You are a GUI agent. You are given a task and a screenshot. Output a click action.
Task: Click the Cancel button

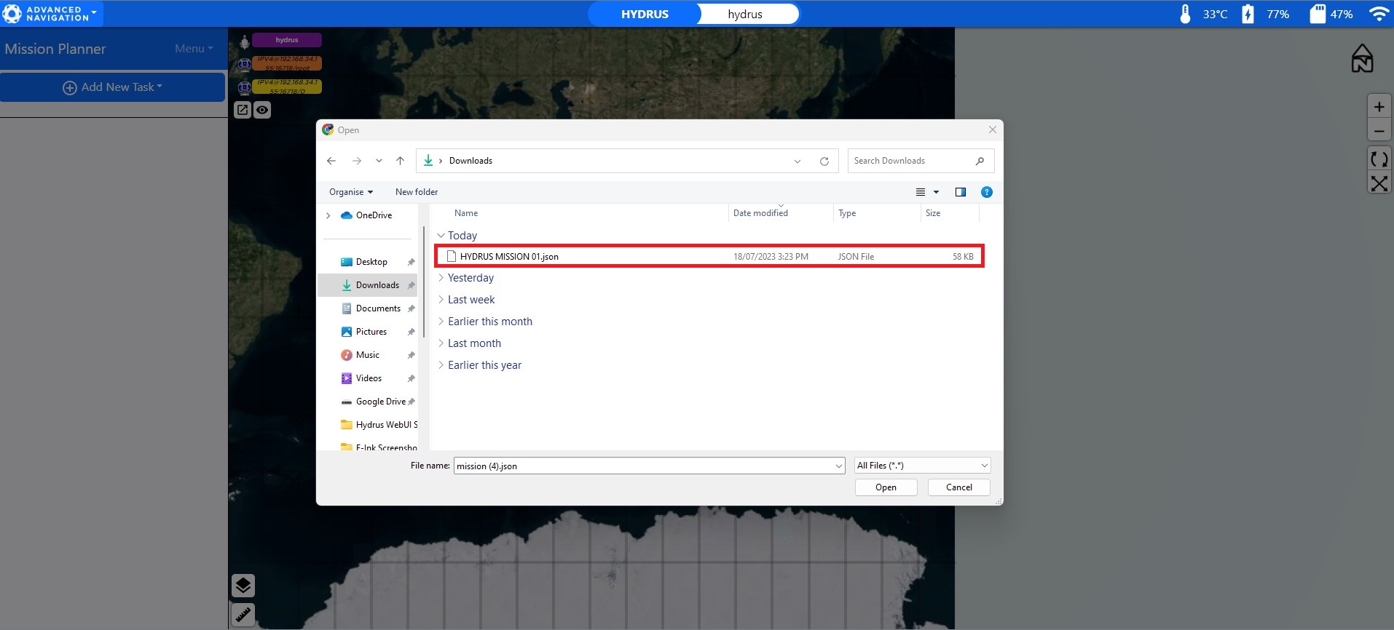tap(958, 487)
